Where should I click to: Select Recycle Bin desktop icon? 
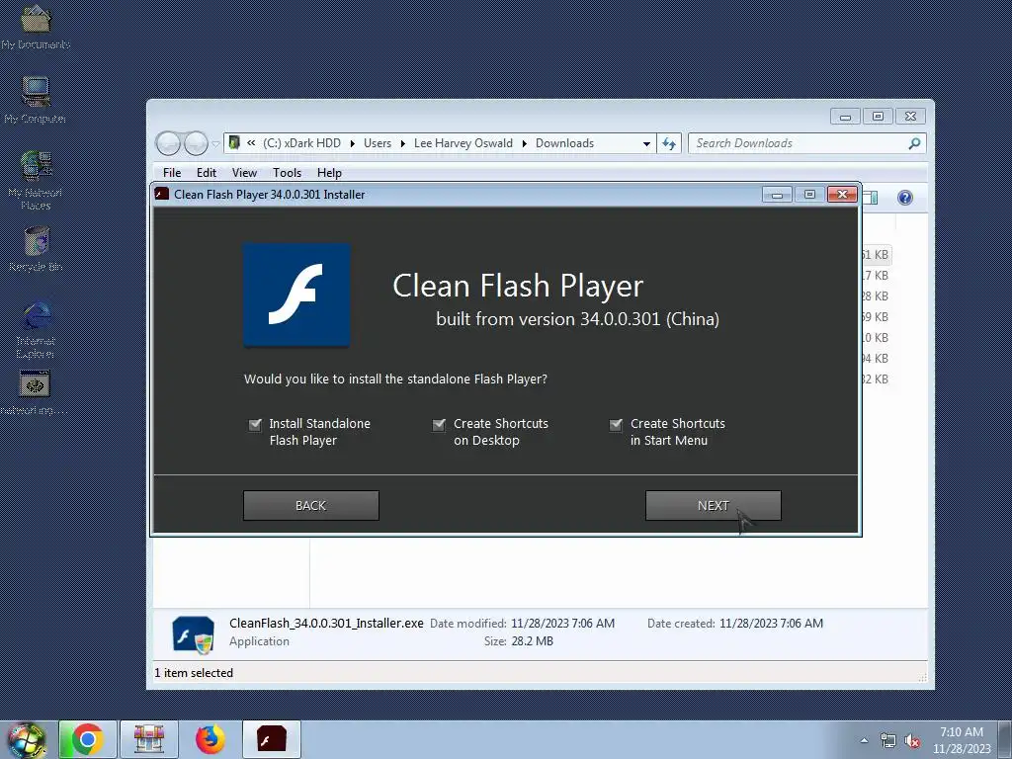click(x=36, y=248)
